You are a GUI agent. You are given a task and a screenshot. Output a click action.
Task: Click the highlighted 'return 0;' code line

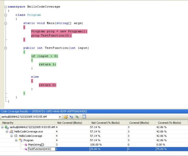click(x=47, y=85)
